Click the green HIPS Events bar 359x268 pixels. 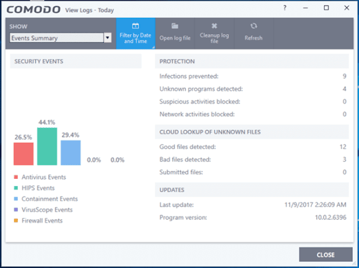[47, 146]
